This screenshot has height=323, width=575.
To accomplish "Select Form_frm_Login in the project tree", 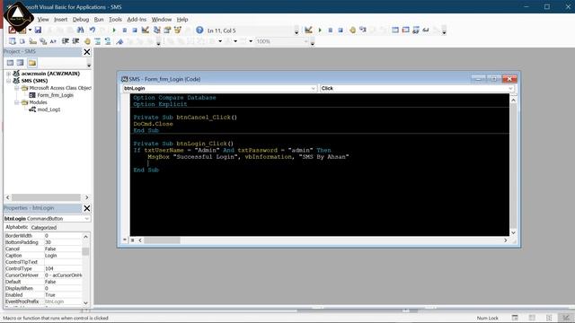I will (x=55, y=95).
